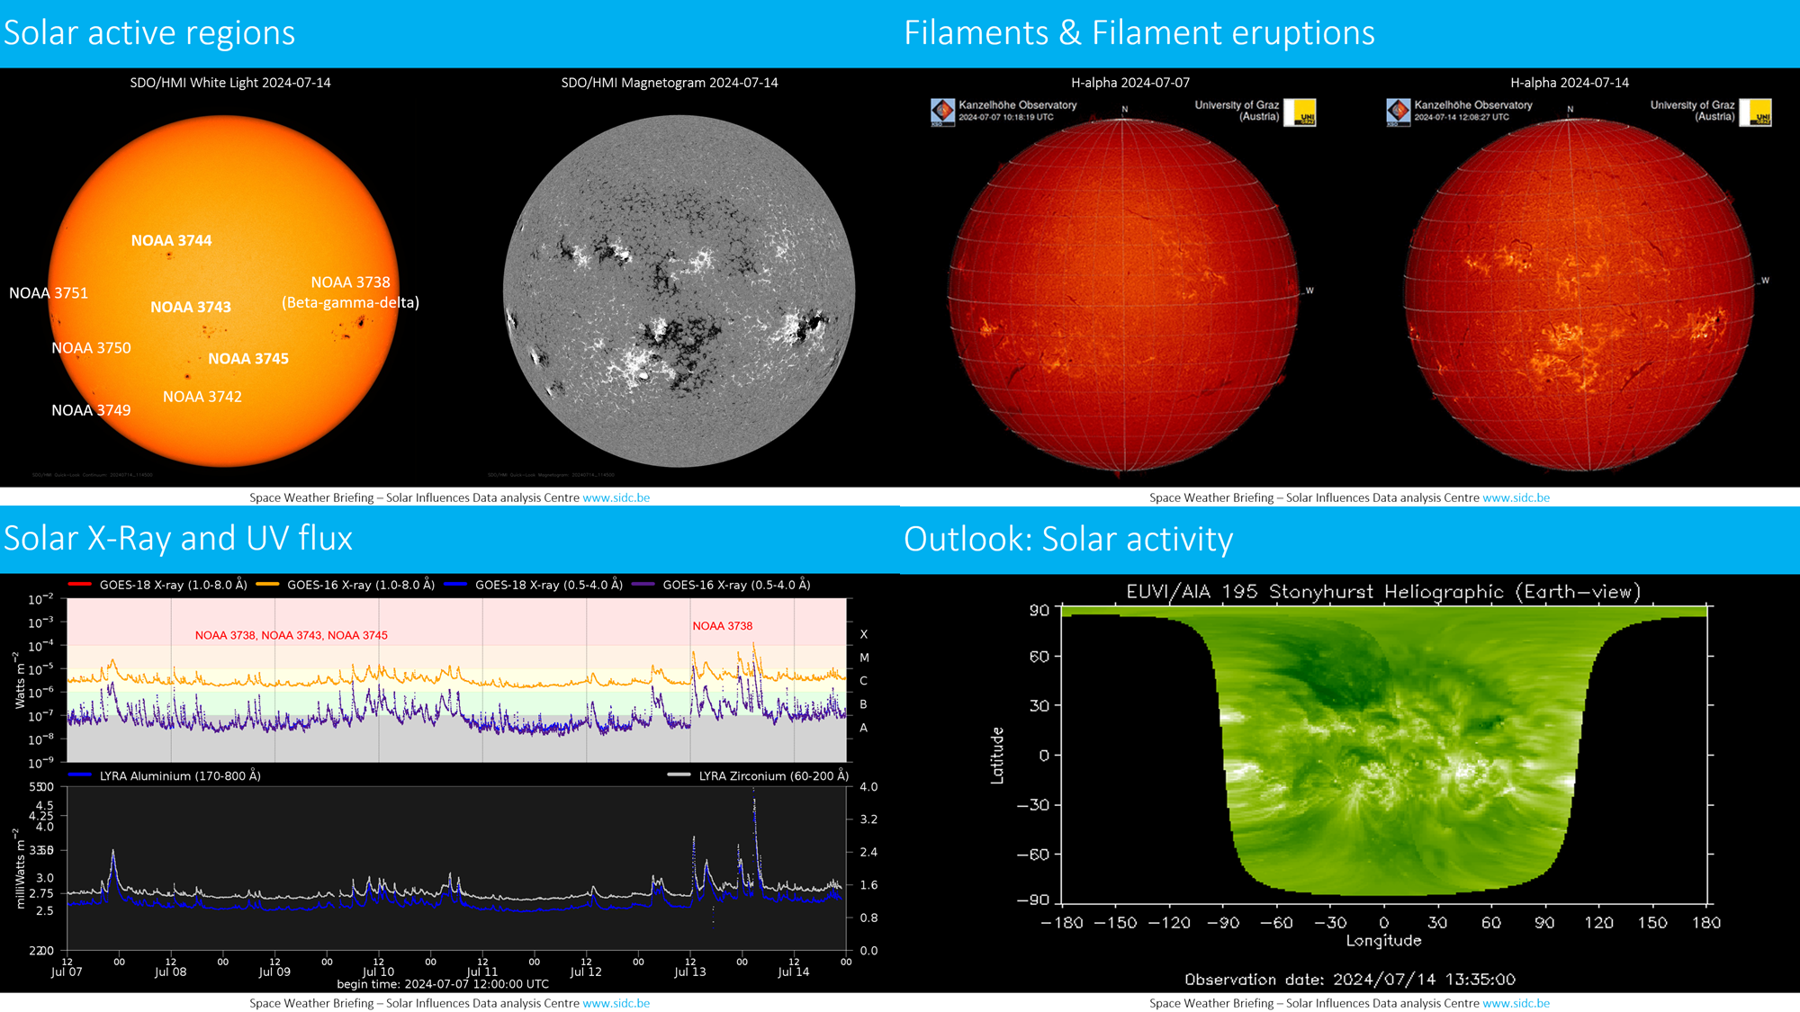The width and height of the screenshot is (1800, 1012).
Task: Click the yellow Uni Graz logo on the 07-07 image
Action: [x=1300, y=112]
